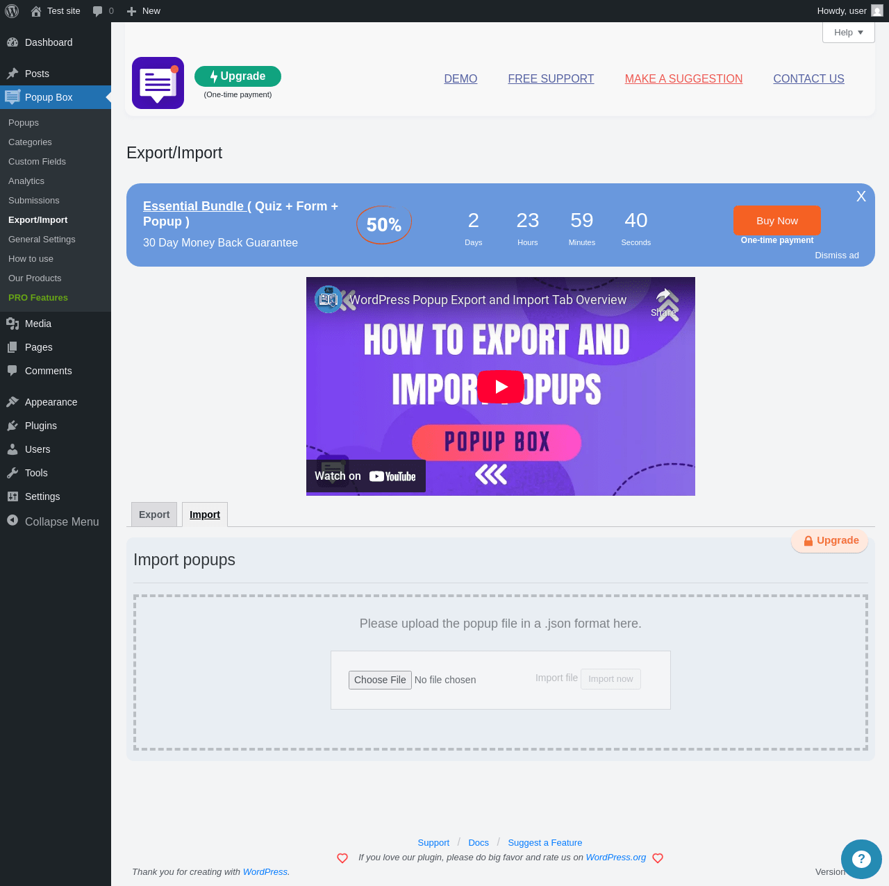Click the purple Popup Box plugin logo

(158, 83)
